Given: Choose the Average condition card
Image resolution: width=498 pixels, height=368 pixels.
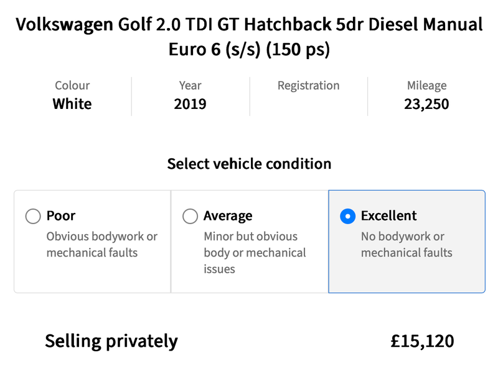Looking at the screenshot, I should point(250,242).
